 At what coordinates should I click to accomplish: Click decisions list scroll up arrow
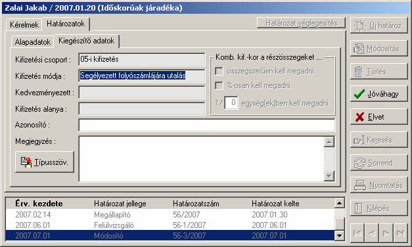pyautogui.click(x=340, y=203)
